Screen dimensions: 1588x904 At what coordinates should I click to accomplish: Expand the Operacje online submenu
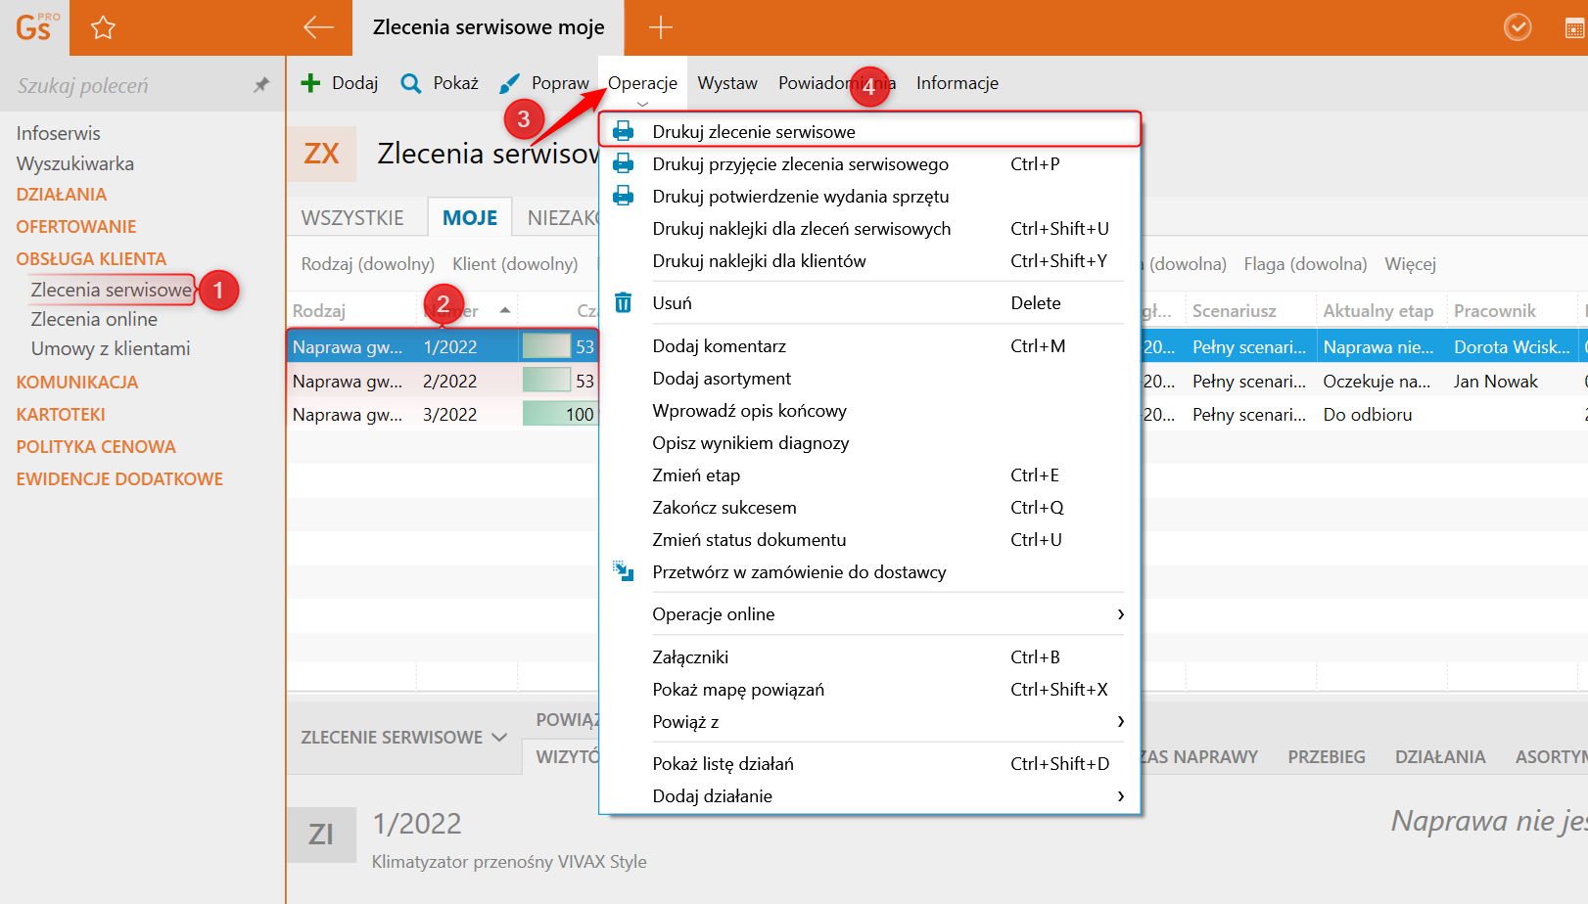[1121, 614]
